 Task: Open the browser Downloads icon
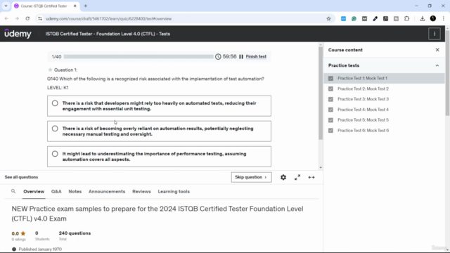tap(422, 19)
